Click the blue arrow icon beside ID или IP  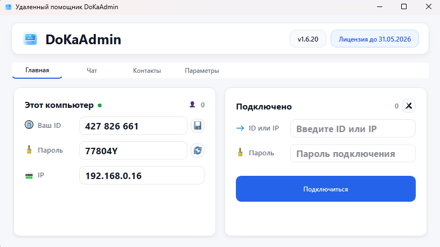(240, 128)
